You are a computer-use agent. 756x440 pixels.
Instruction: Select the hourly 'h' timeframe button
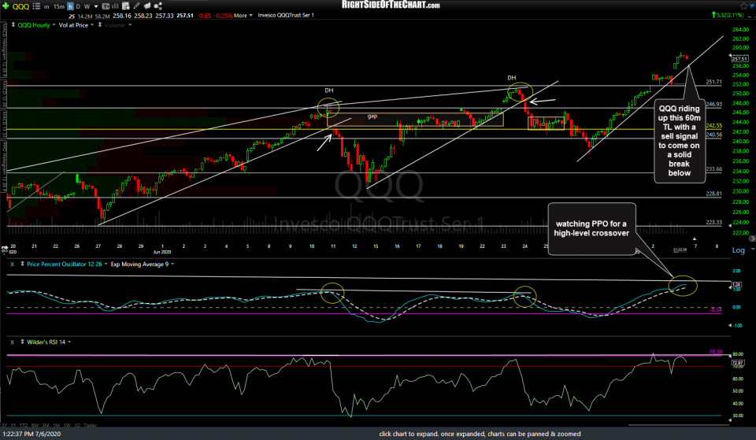[70, 6]
